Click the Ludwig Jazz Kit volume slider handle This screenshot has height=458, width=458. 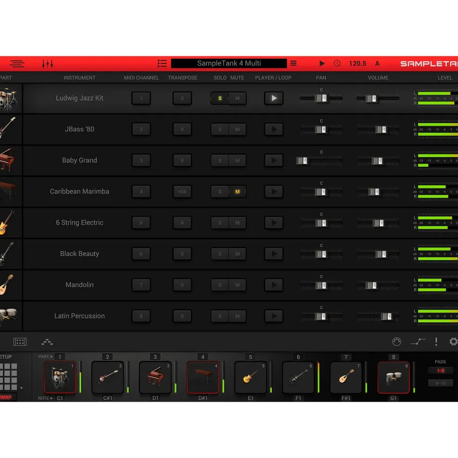coord(371,99)
